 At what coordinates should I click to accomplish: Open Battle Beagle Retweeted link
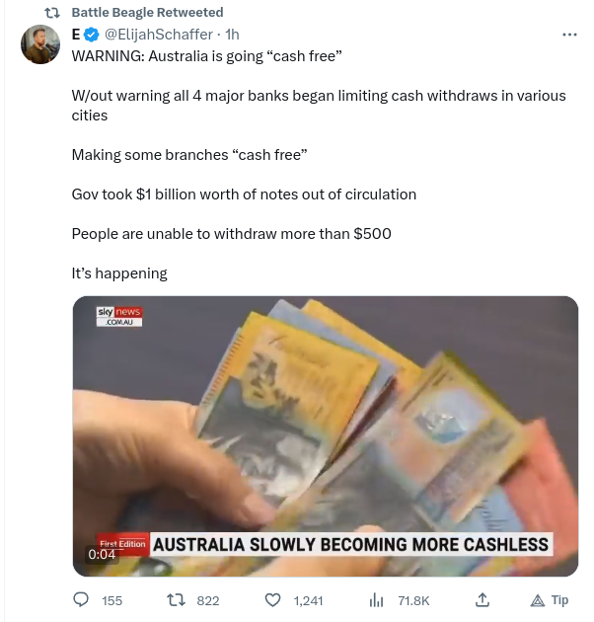coord(147,12)
